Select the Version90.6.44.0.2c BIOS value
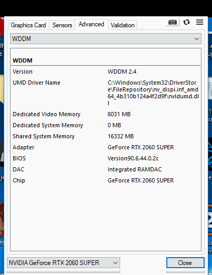 coord(133,158)
